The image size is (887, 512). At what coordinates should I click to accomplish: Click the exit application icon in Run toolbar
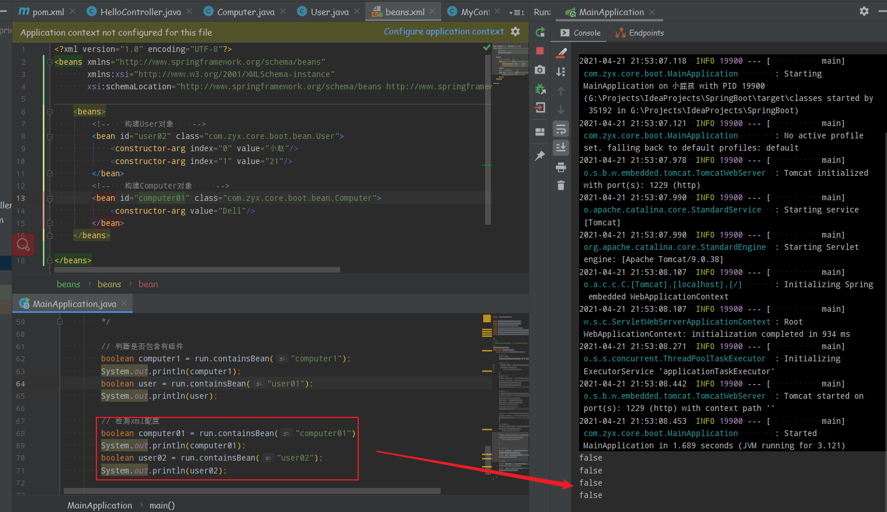tap(540, 107)
